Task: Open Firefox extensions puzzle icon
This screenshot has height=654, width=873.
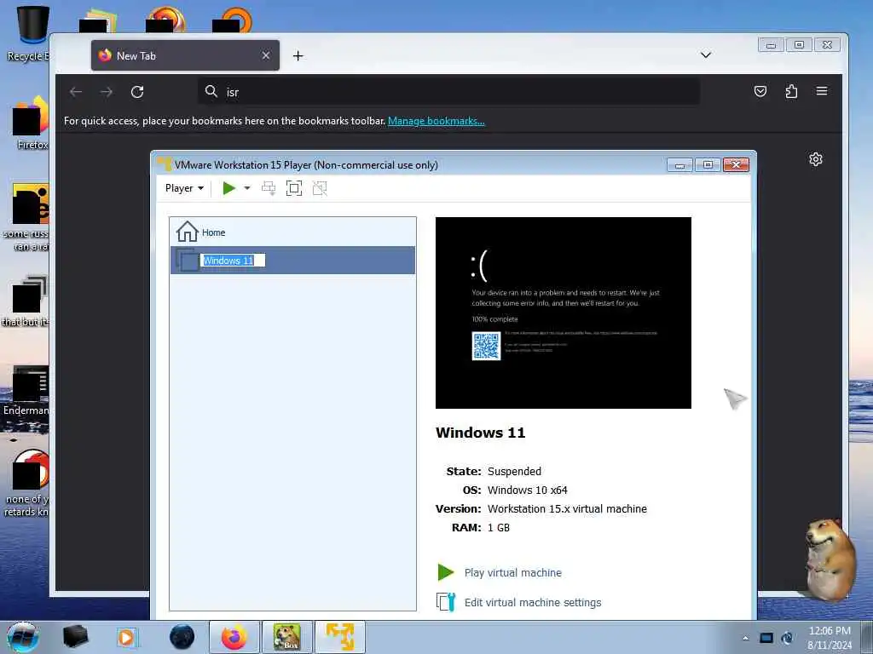Action: (791, 91)
